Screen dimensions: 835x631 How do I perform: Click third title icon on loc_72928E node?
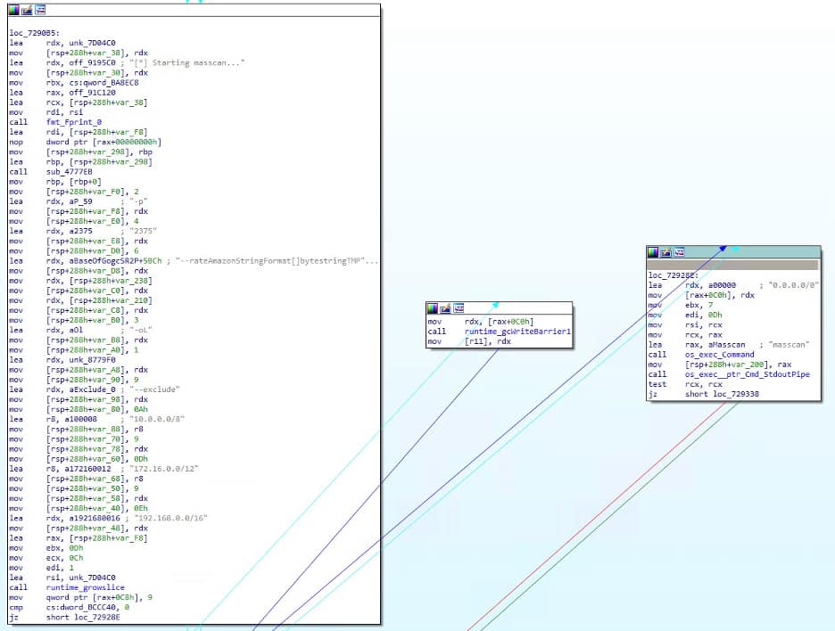click(x=679, y=252)
